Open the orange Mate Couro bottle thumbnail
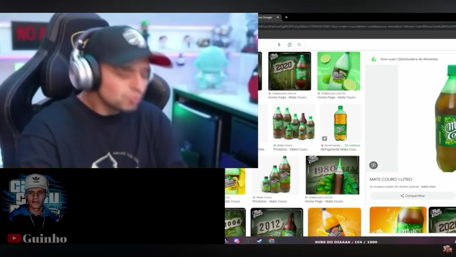The image size is (456, 257). [x=335, y=222]
